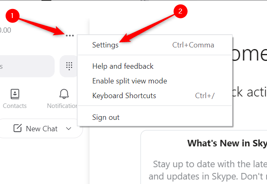This screenshot has width=267, height=184.
Task: Enable split view mode
Action: point(129,81)
